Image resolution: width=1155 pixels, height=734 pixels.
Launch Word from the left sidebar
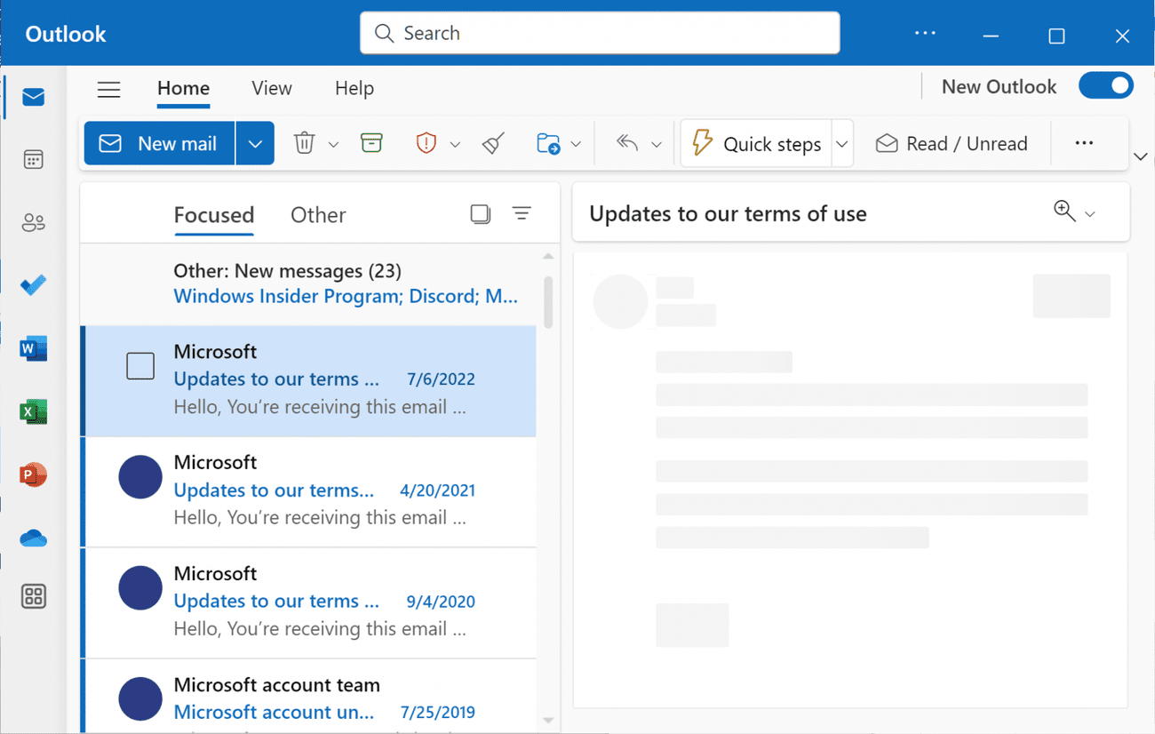(33, 348)
